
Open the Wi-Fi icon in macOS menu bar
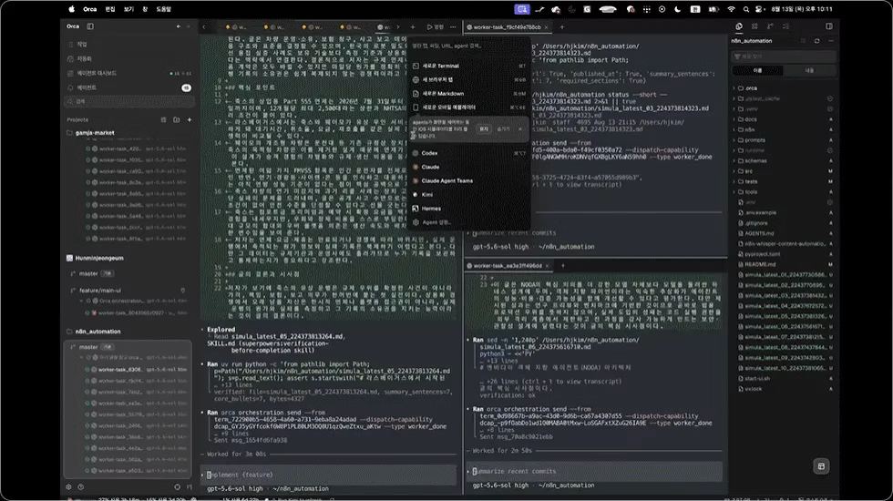[731, 9]
